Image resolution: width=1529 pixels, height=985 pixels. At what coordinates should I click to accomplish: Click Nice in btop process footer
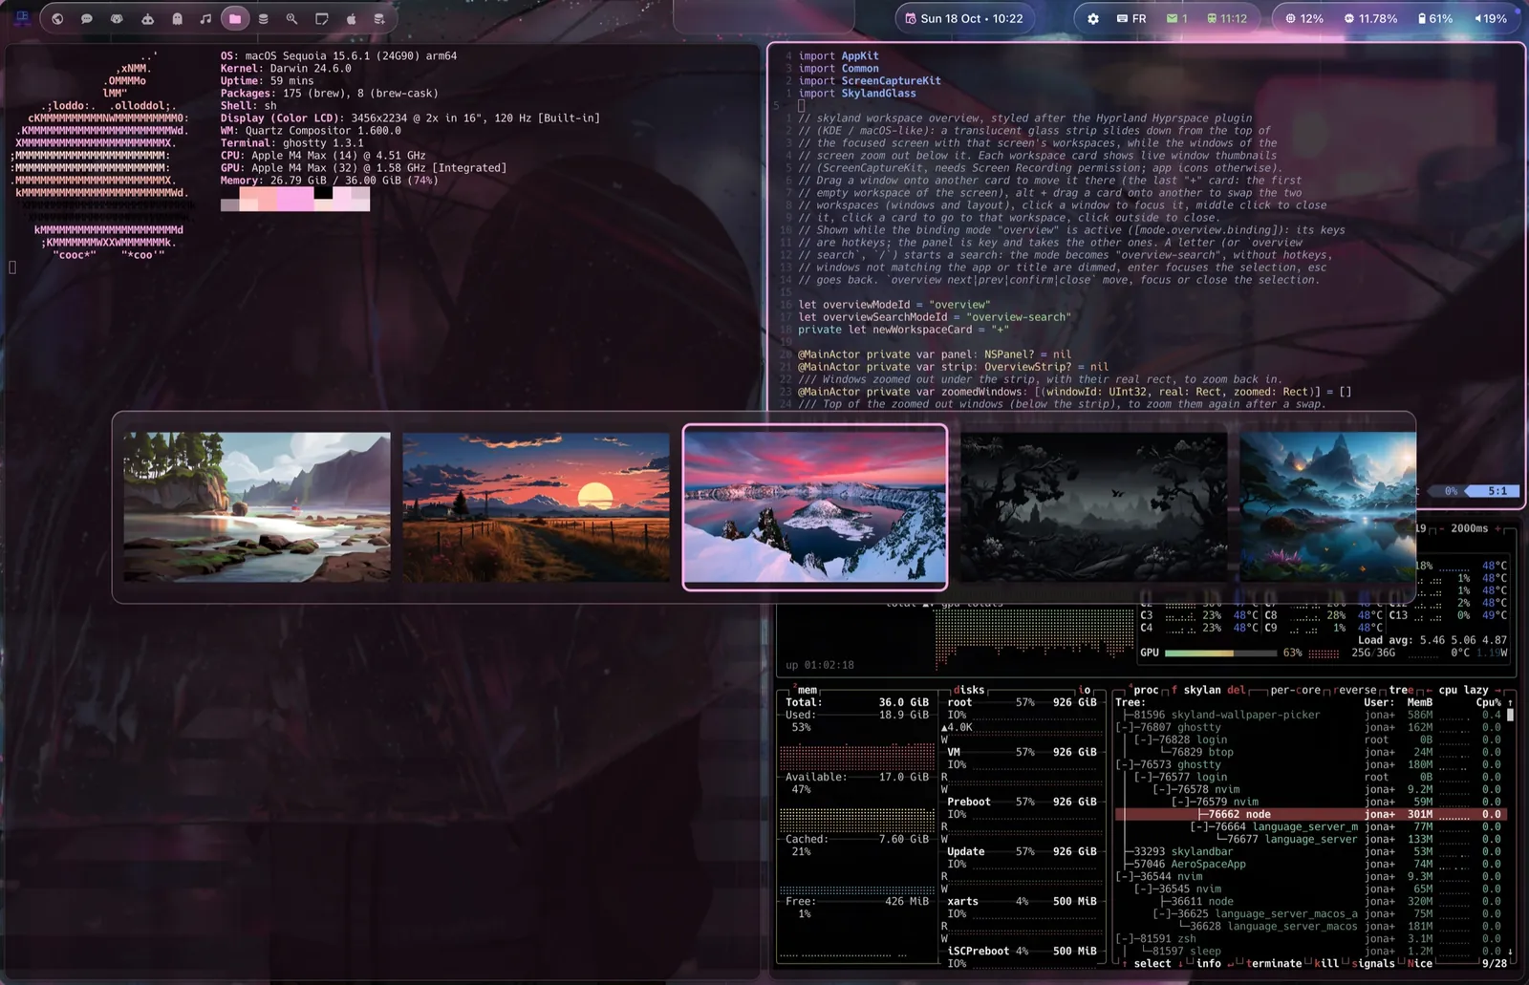[1420, 963]
